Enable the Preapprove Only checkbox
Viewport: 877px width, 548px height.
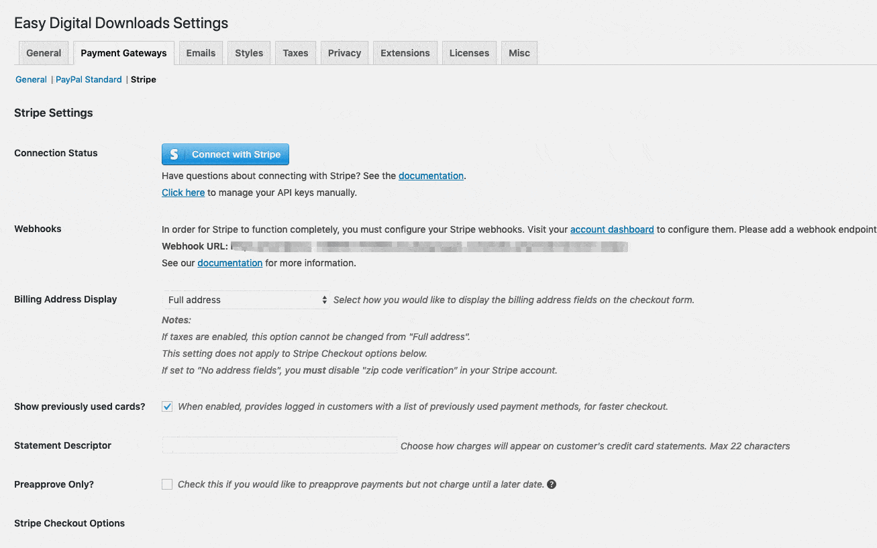point(167,484)
